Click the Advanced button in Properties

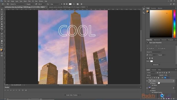156,65
